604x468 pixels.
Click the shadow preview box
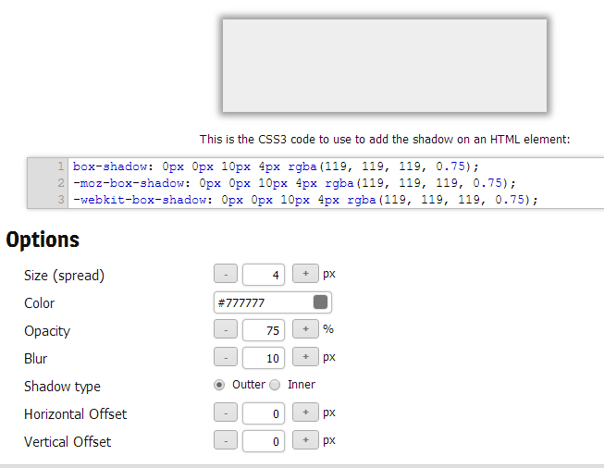click(385, 66)
